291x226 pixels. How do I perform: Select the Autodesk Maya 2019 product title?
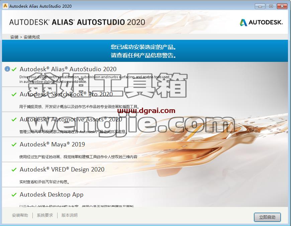coord(52,144)
